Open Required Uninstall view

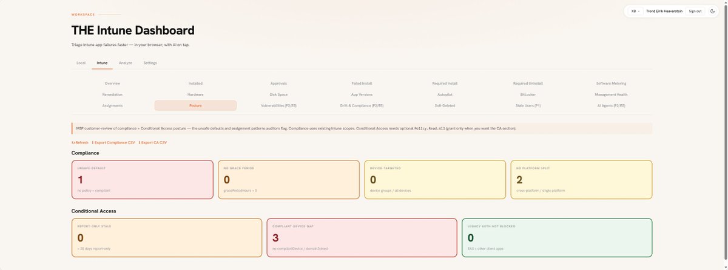click(528, 84)
